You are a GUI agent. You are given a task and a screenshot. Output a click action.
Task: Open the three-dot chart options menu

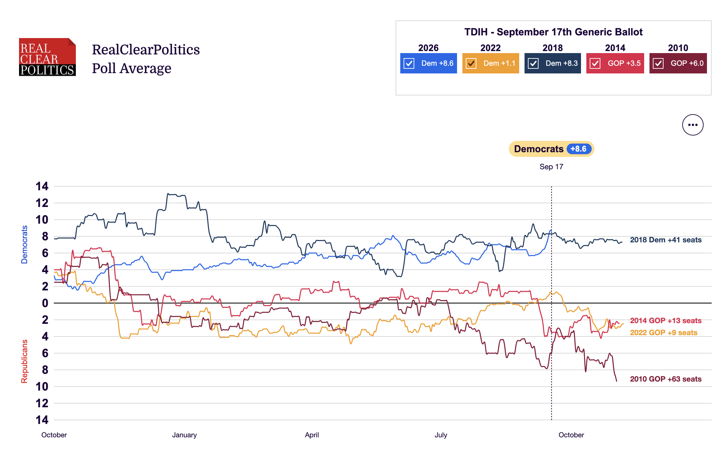[x=693, y=125]
